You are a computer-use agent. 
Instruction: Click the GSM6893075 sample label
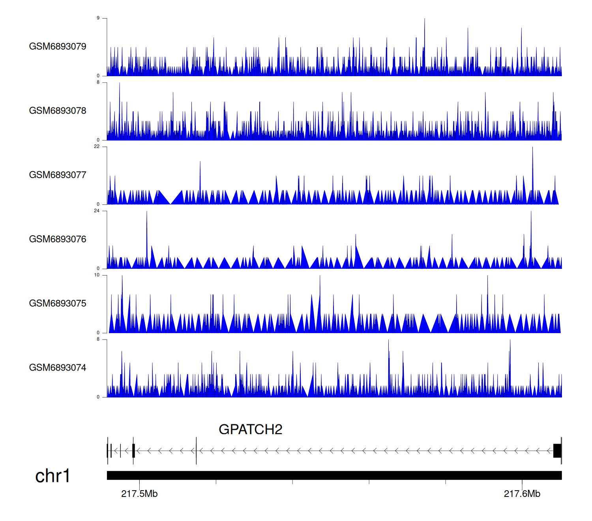pyautogui.click(x=58, y=304)
